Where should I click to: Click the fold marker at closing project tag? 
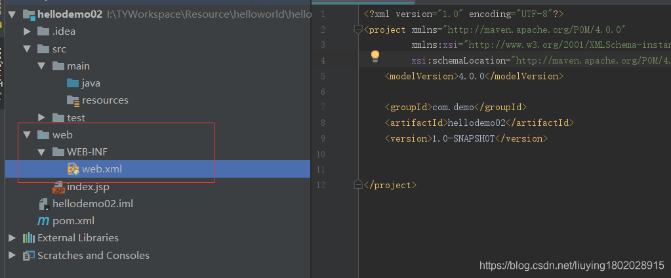click(358, 185)
